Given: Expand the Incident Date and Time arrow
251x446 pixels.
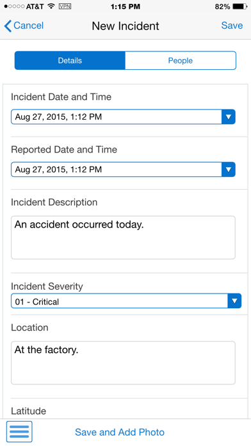Looking at the screenshot, I should pyautogui.click(x=228, y=117).
